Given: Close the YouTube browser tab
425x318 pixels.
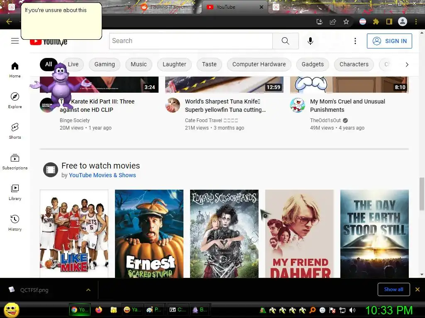Looking at the screenshot, I should point(261,7).
